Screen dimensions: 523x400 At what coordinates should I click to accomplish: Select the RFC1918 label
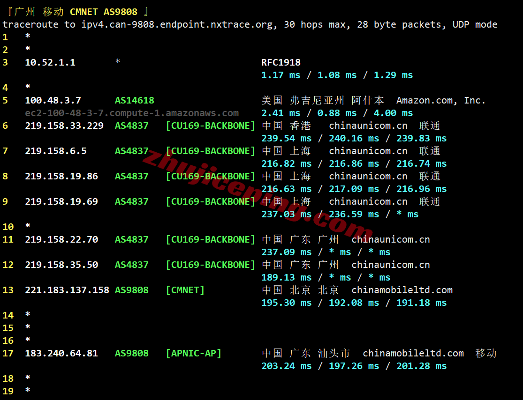coord(281,63)
